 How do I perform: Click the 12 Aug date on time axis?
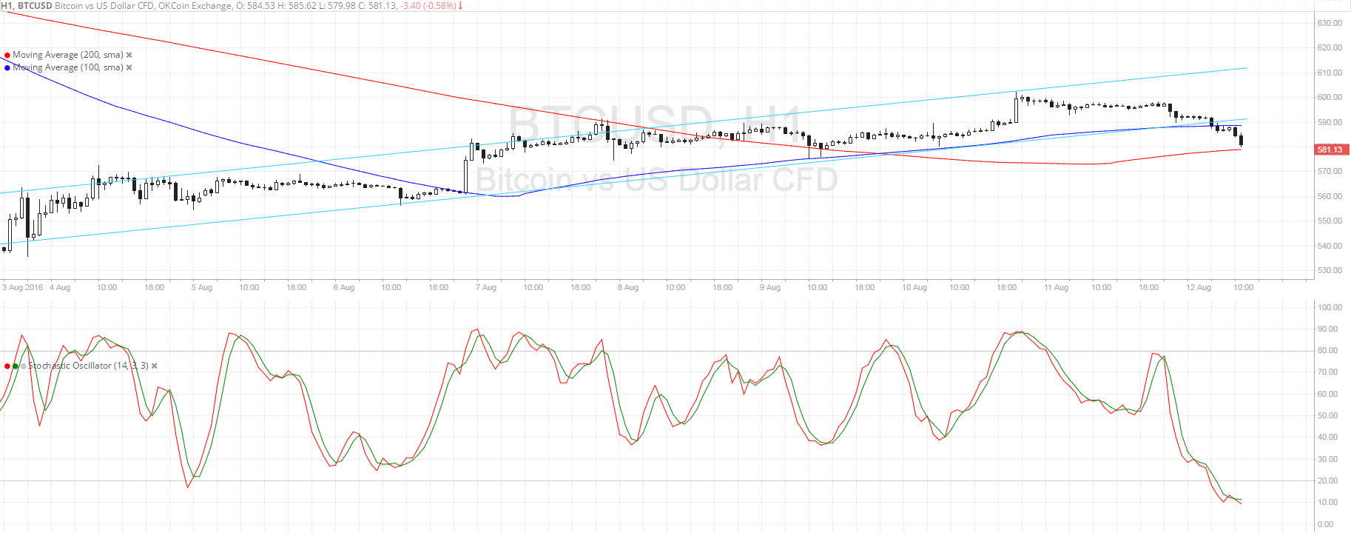coord(1199,287)
